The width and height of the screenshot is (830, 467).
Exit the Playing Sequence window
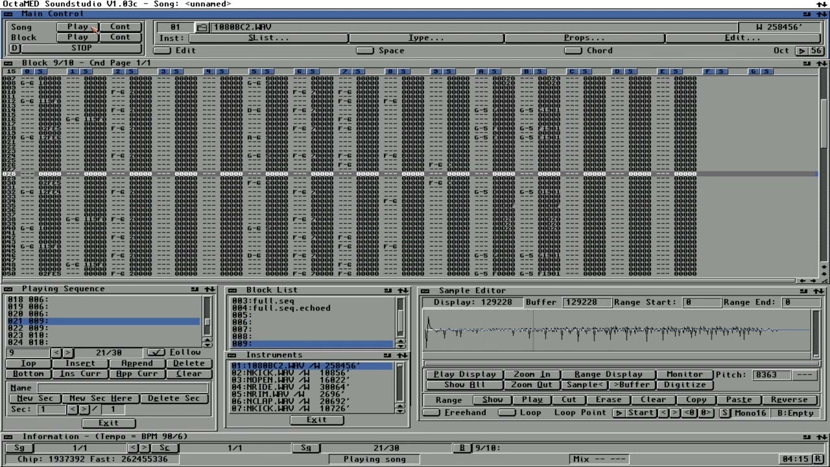108,423
